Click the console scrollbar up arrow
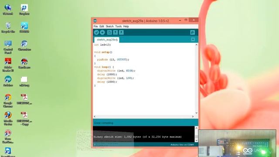 click(197, 128)
